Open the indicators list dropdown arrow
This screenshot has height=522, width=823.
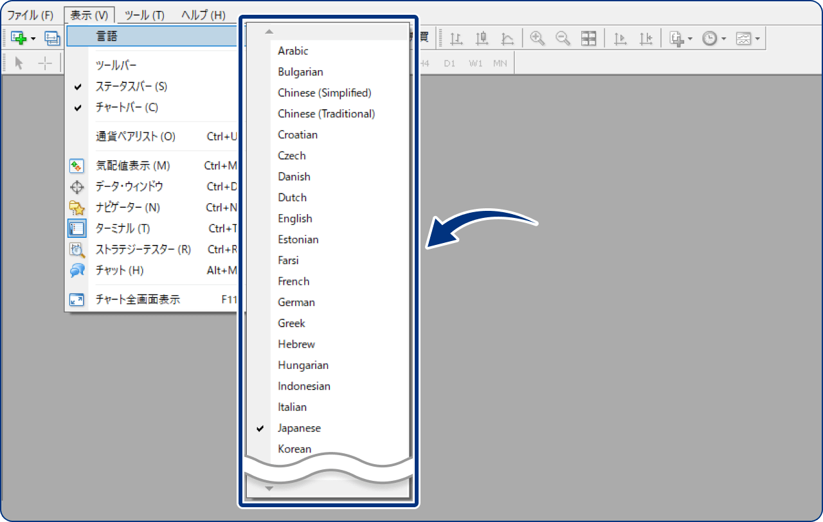click(x=690, y=39)
